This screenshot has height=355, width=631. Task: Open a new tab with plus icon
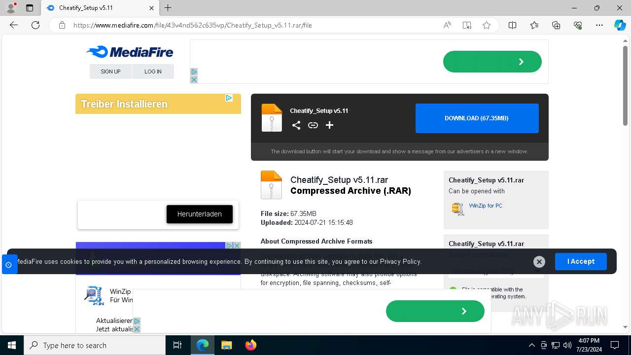click(168, 8)
